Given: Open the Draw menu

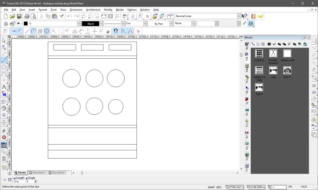Looking at the screenshot, I should click(63, 9).
